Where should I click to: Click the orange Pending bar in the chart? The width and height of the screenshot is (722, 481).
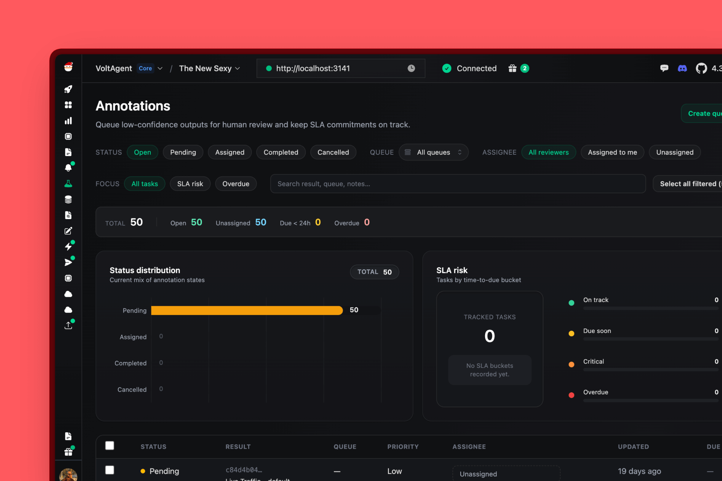pyautogui.click(x=247, y=310)
